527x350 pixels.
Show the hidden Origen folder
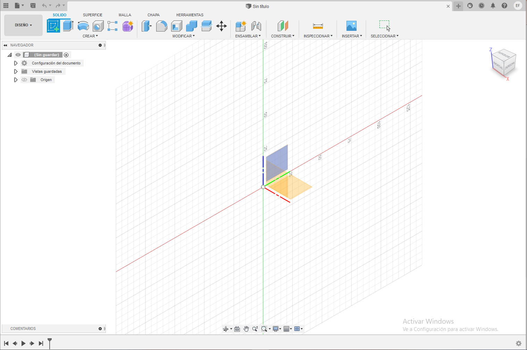click(x=24, y=80)
